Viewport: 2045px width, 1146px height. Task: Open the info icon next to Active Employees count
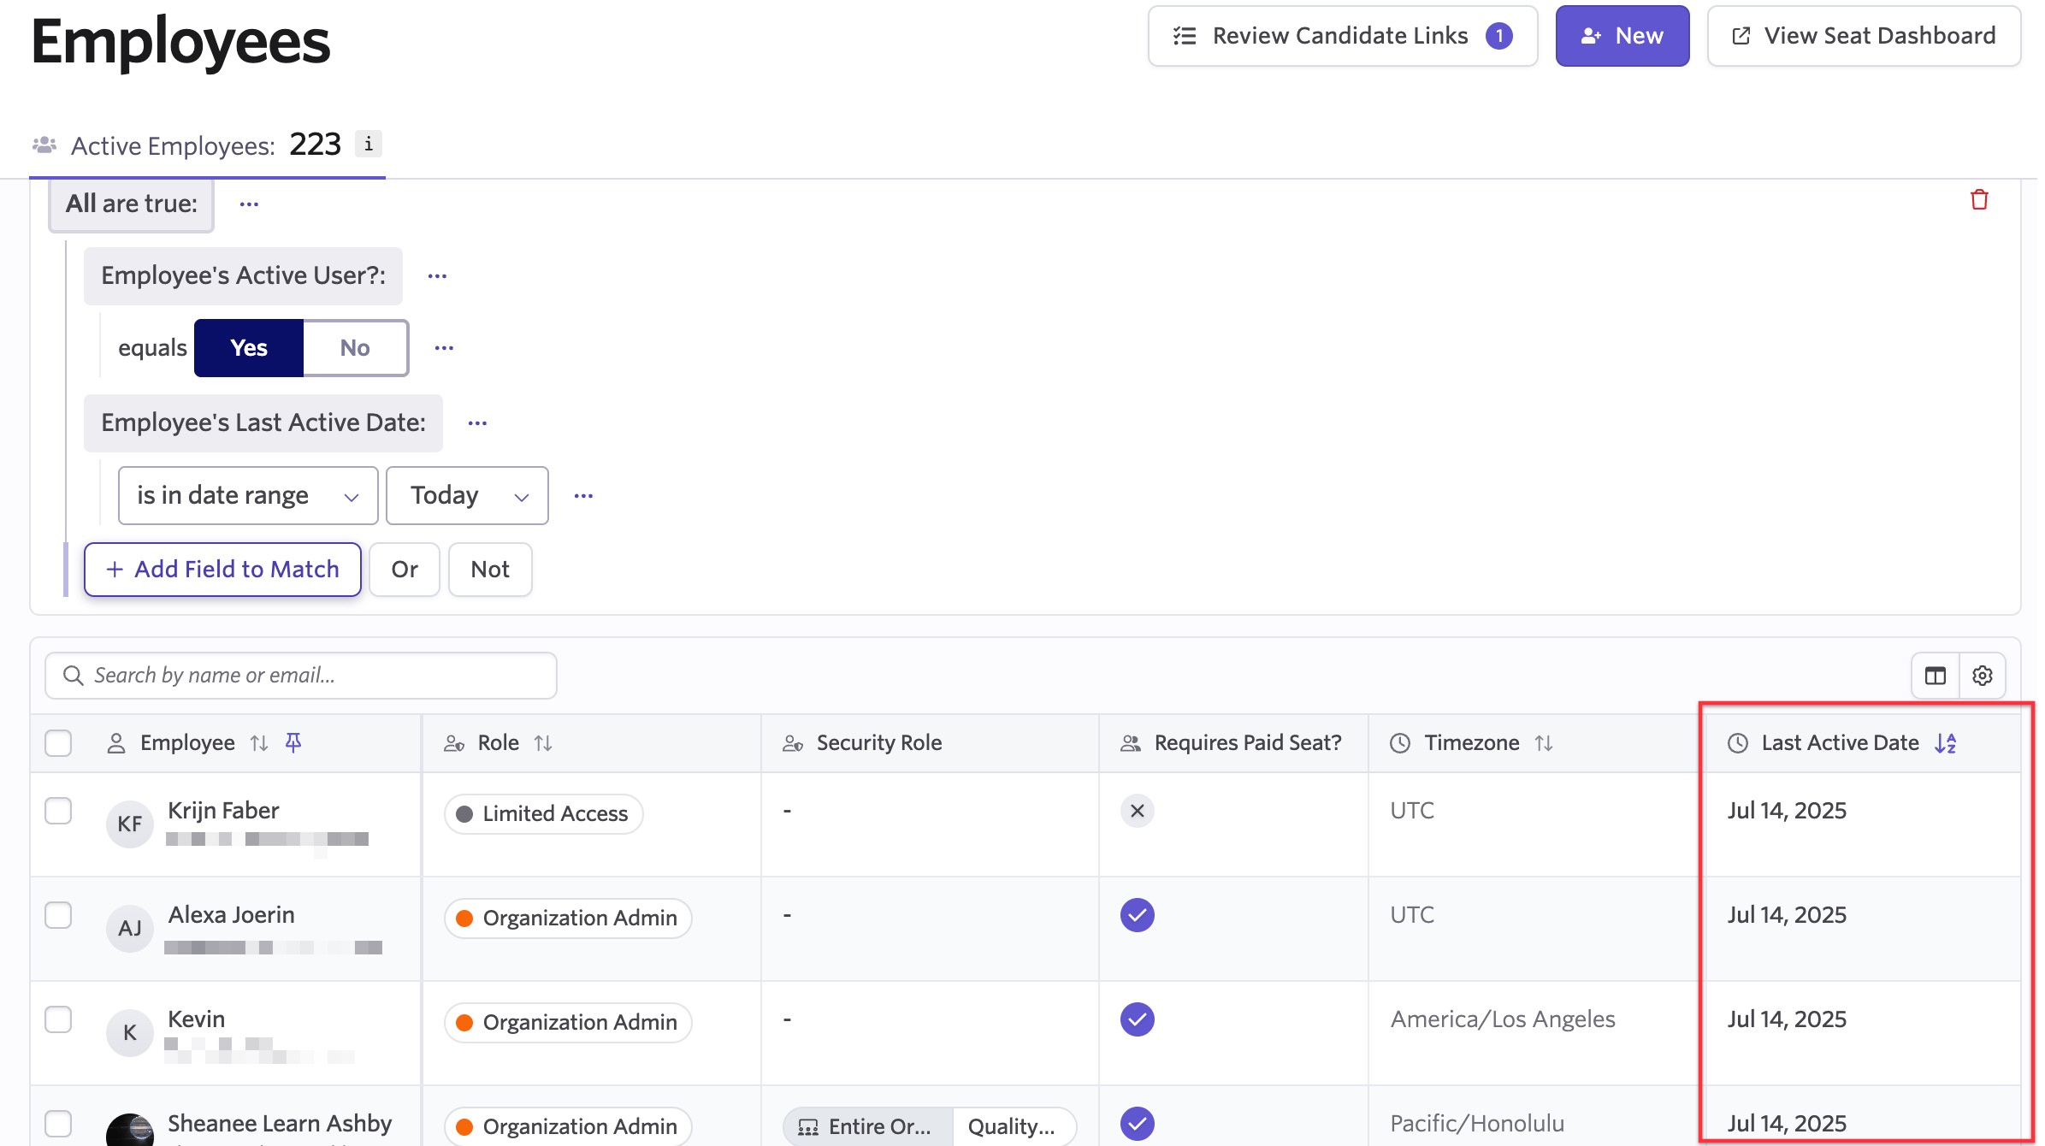point(369,144)
